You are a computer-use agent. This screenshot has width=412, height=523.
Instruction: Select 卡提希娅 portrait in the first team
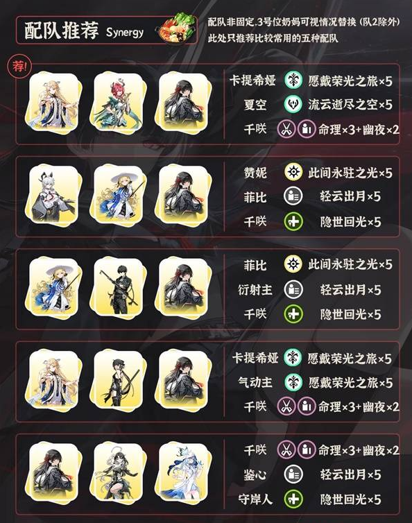point(53,103)
